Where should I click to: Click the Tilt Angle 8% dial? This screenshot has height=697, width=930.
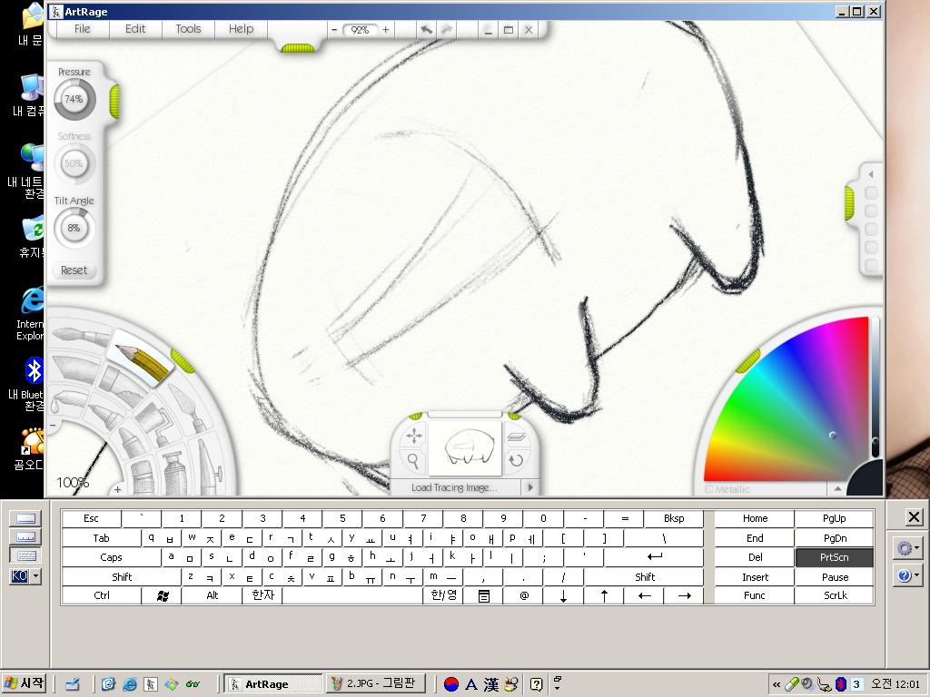74,228
